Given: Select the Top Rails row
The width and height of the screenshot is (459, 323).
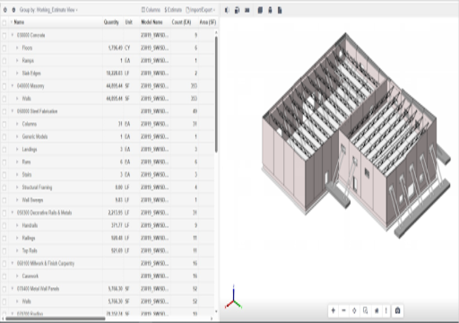Looking at the screenshot, I should click(108, 250).
